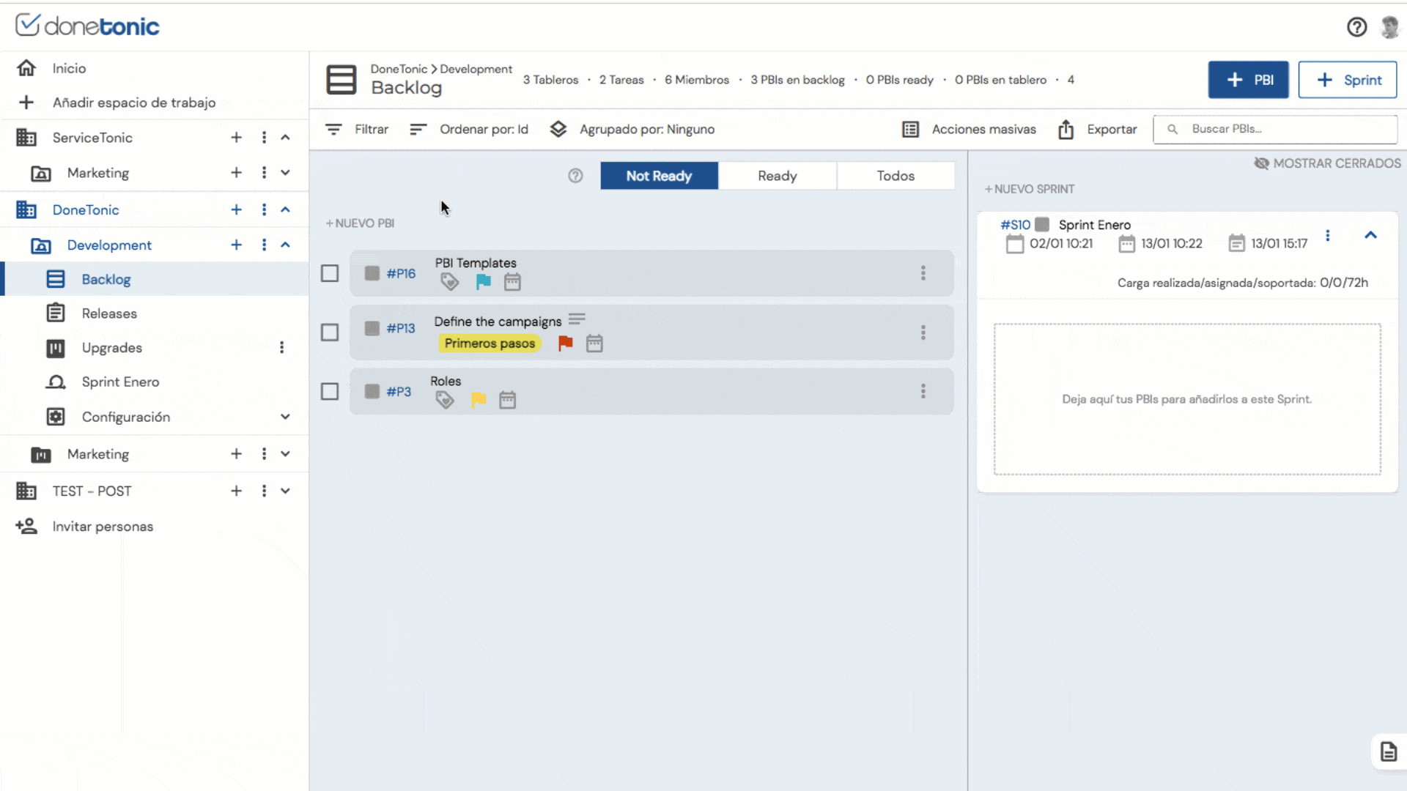Collapse the Development project tree
1407x791 pixels.
point(285,245)
